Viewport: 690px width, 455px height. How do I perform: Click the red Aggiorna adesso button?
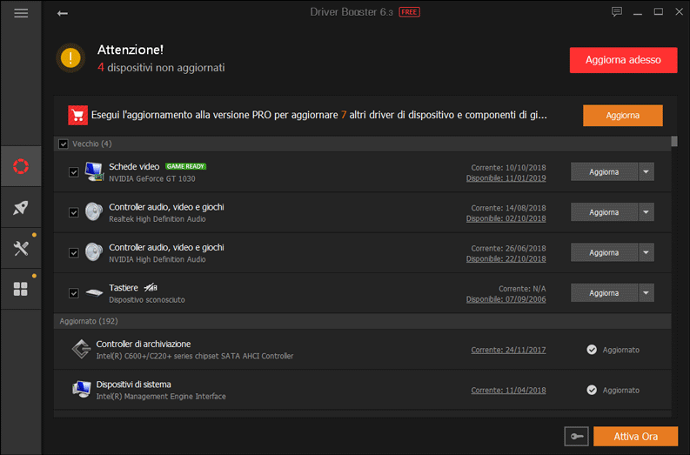tap(623, 60)
